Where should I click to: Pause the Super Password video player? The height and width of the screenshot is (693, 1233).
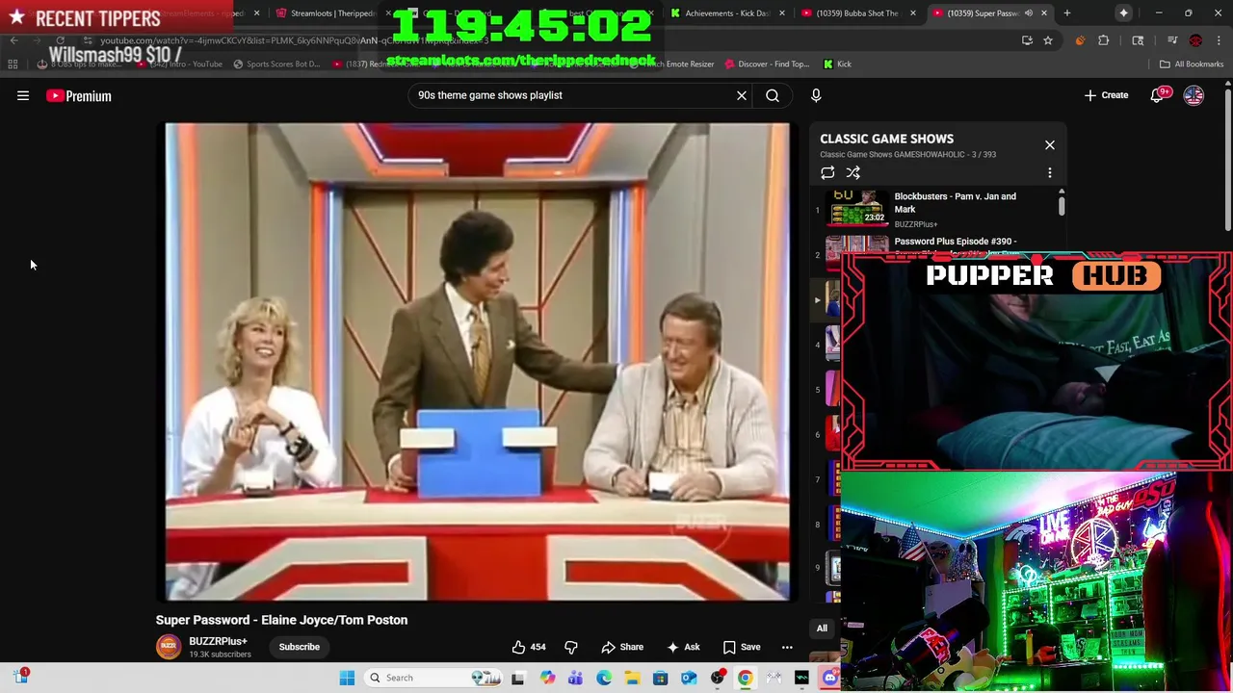point(478,361)
